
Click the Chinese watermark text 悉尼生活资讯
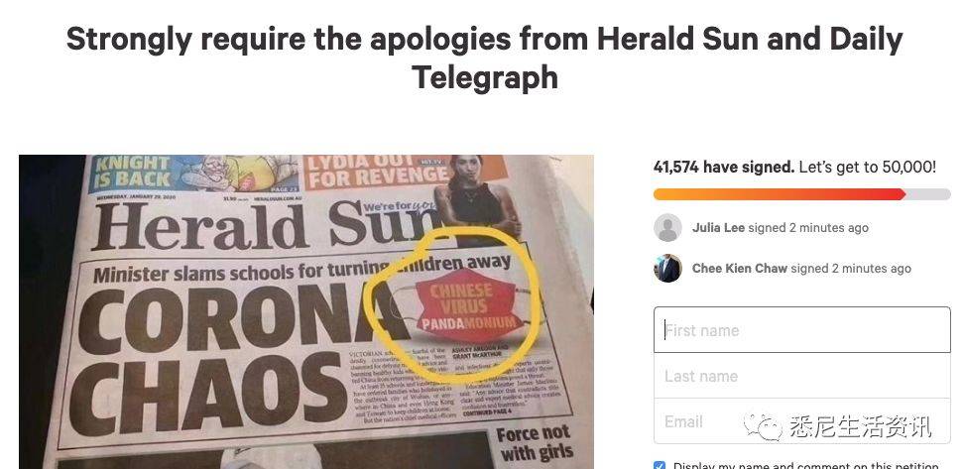click(x=861, y=426)
